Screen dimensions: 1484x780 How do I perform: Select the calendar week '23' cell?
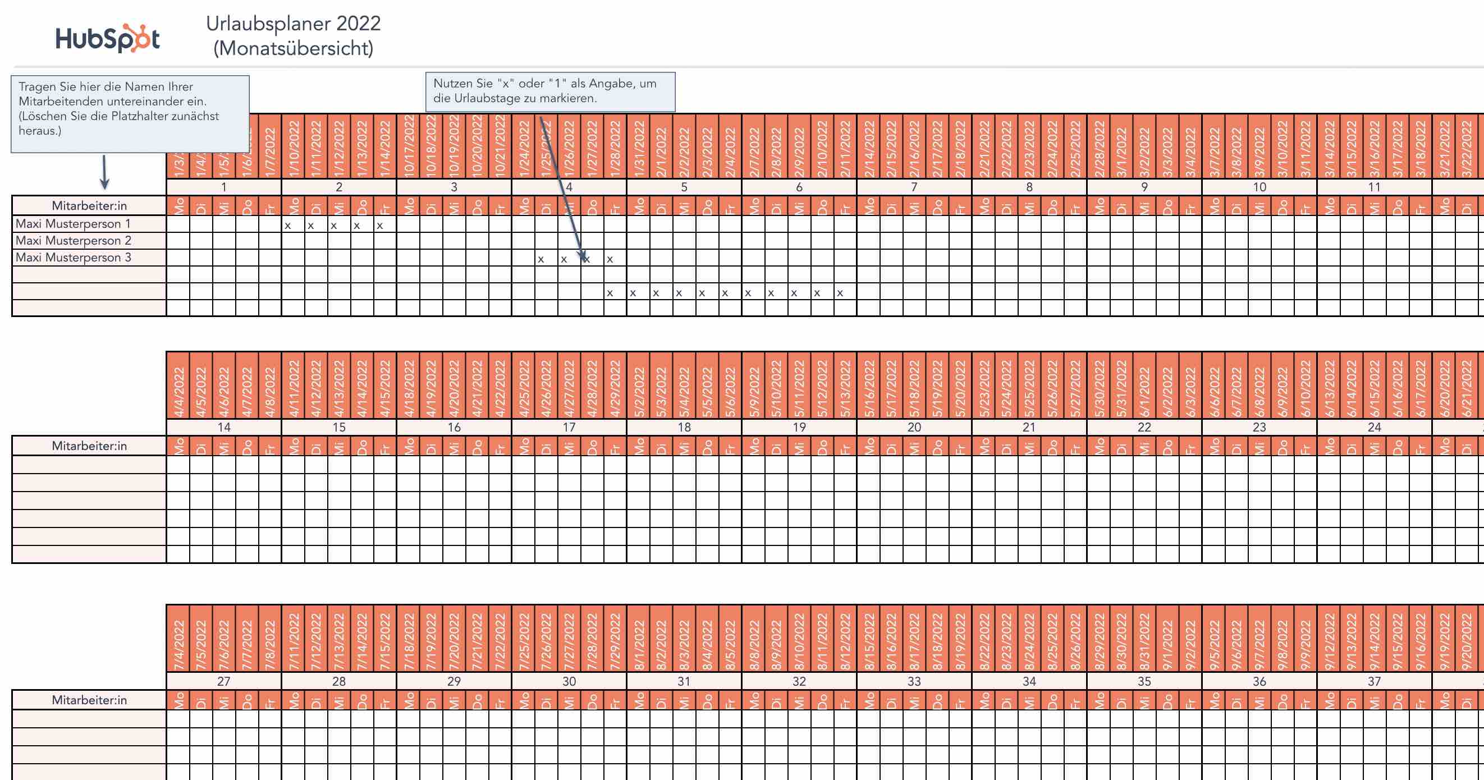click(x=1259, y=428)
